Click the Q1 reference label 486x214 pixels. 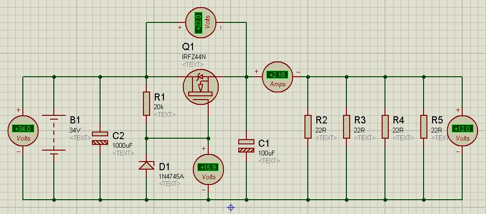(188, 47)
